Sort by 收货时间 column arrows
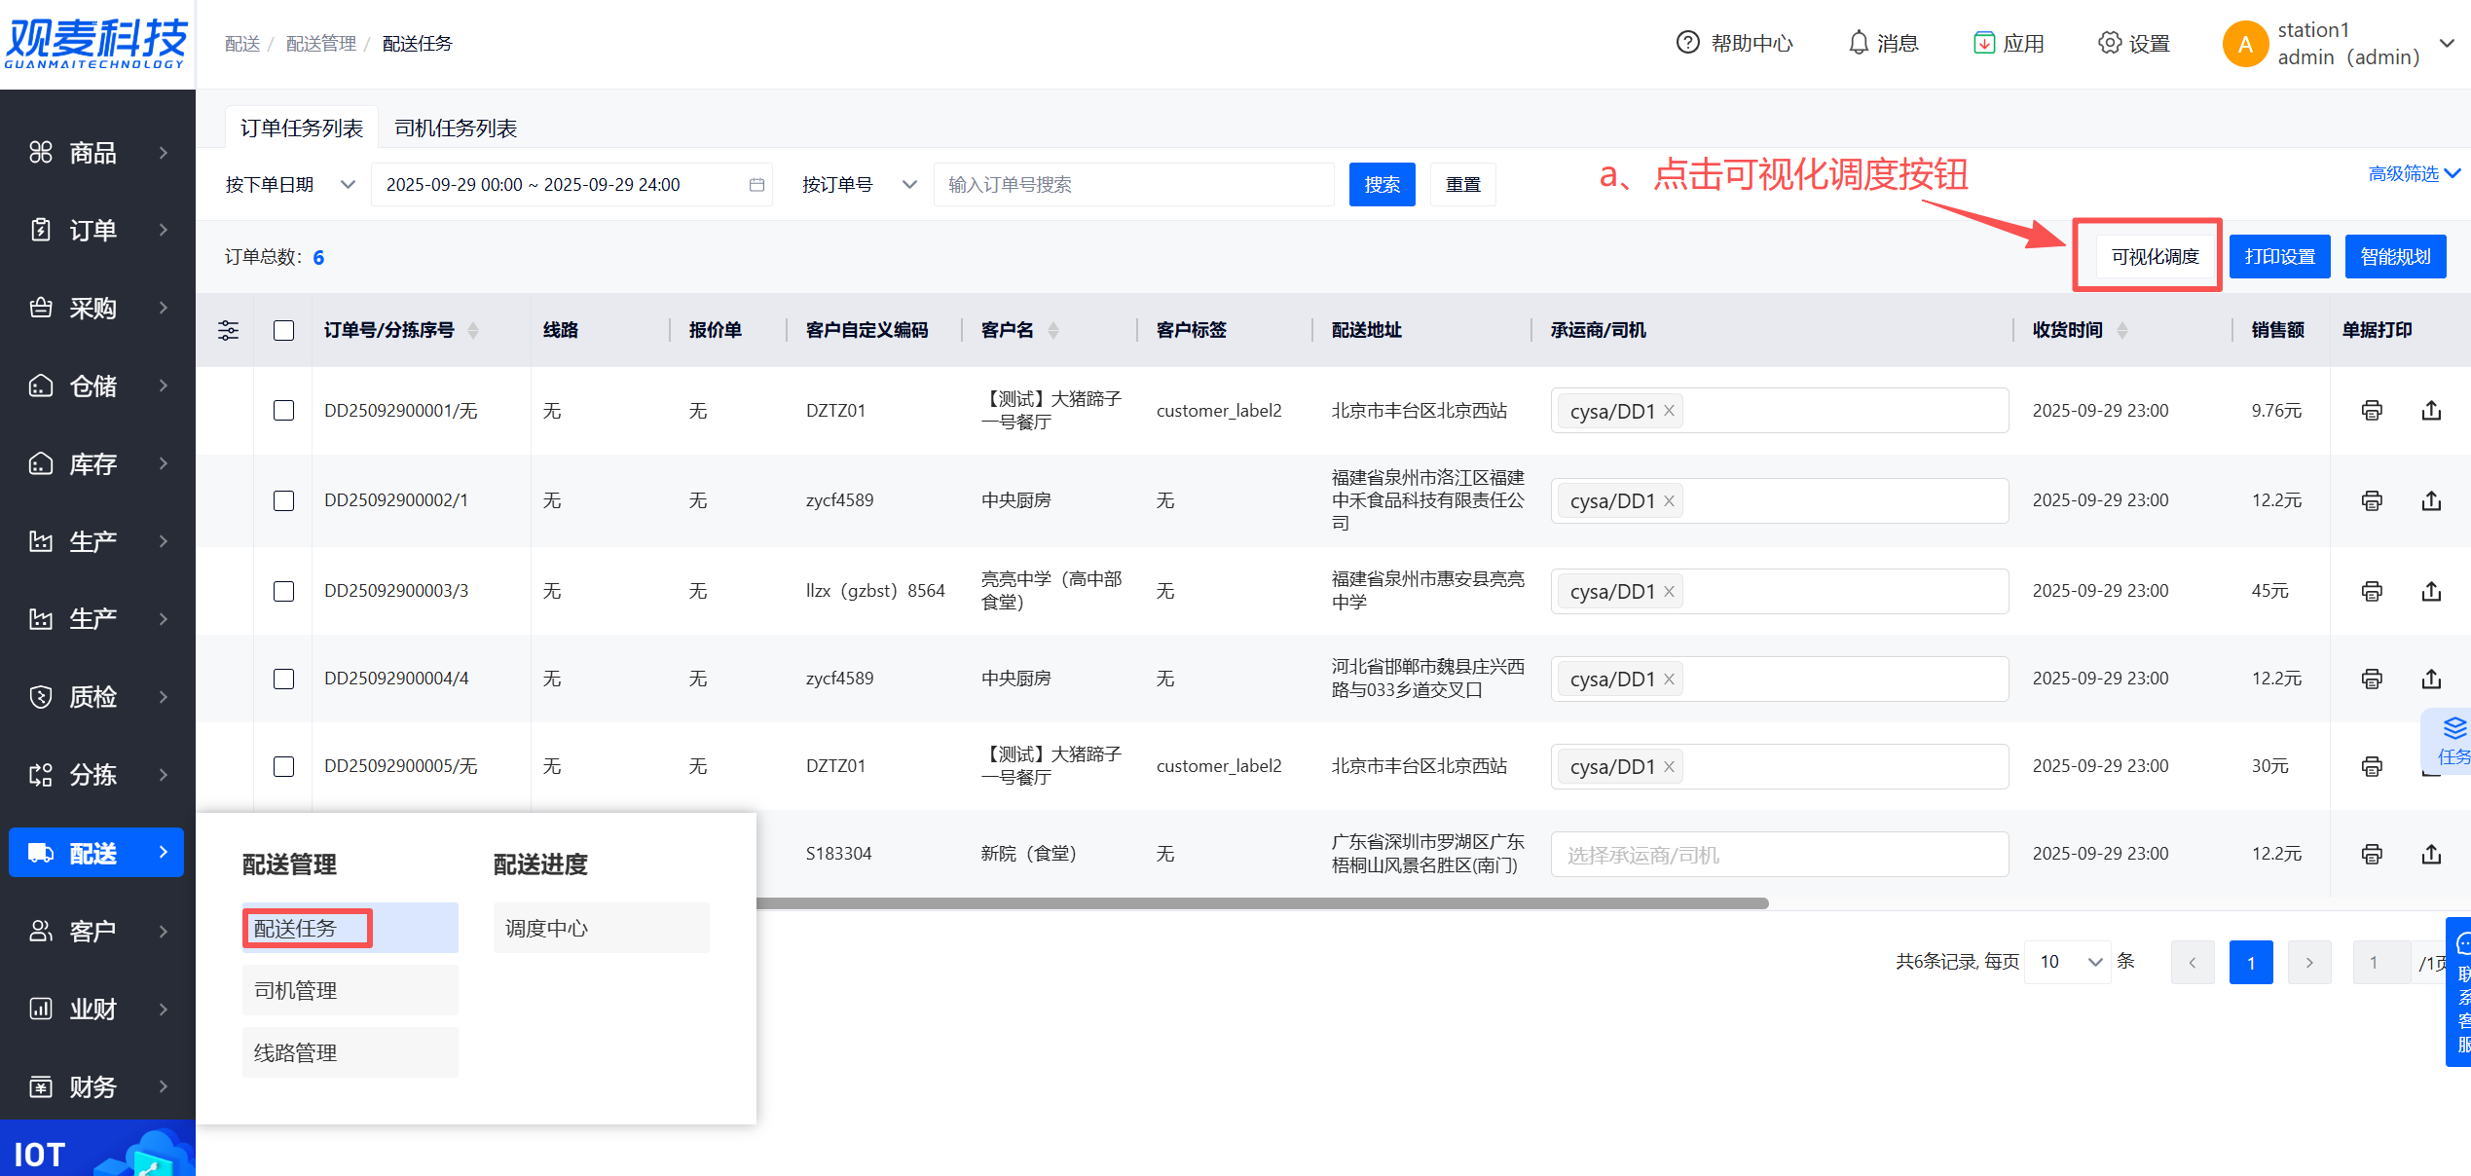The width and height of the screenshot is (2471, 1176). 2122,330
